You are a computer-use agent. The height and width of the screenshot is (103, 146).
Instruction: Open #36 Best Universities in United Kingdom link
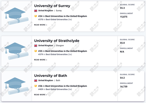click(x=62, y=86)
